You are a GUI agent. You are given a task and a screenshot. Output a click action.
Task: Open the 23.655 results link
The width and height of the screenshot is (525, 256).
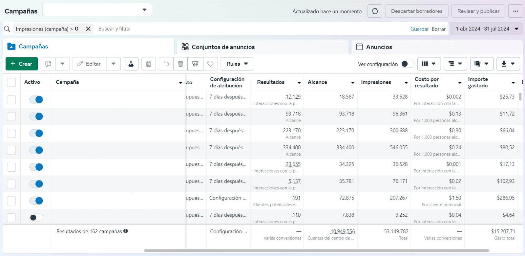tap(293, 164)
